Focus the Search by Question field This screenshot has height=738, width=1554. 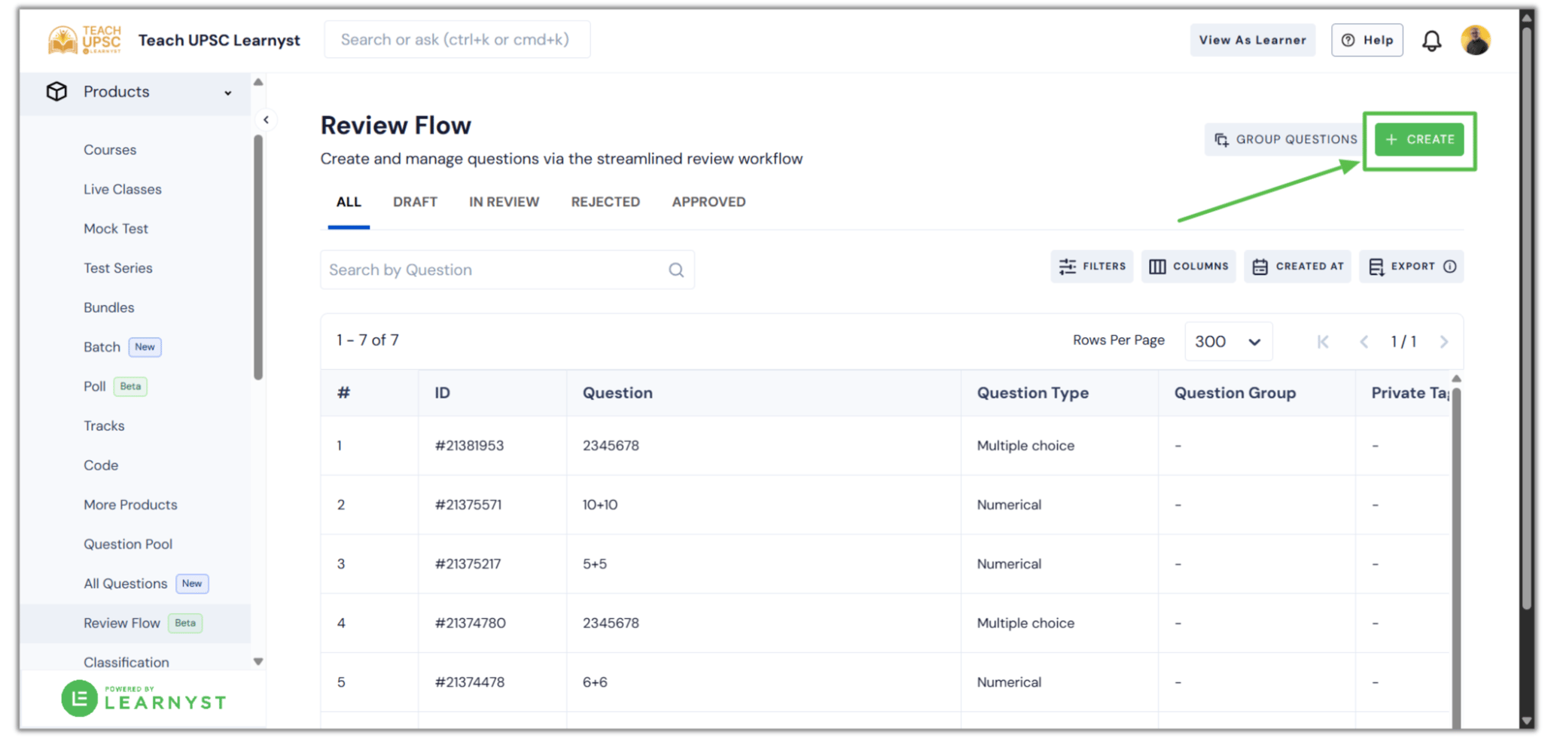[507, 270]
